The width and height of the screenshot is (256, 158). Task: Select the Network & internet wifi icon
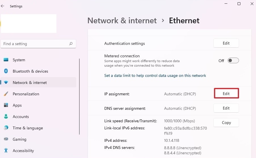pos(6,83)
